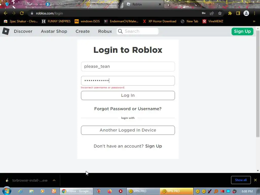The image size is (260, 195).
Task: Click the share page icon
Action: 212,13
